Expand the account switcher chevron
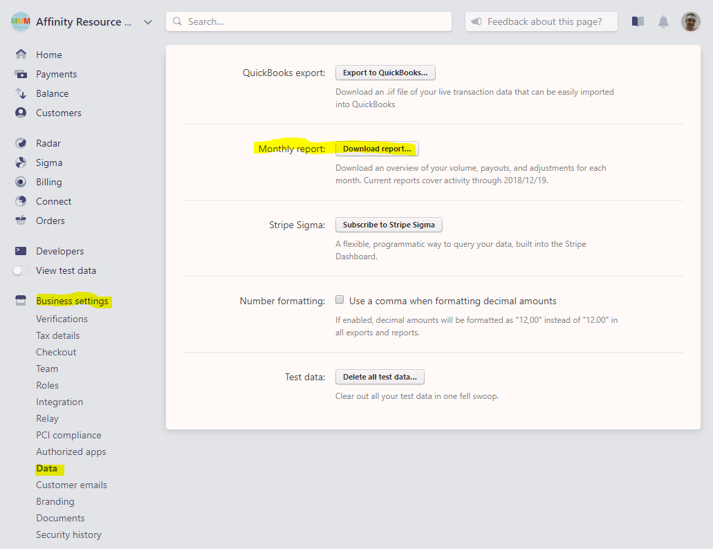 point(148,22)
